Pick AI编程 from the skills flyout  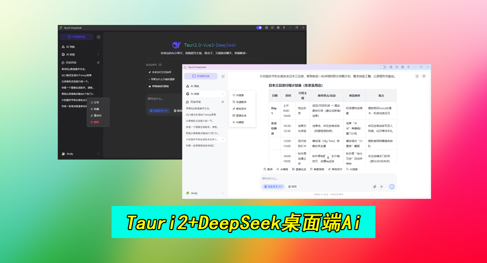click(242, 122)
